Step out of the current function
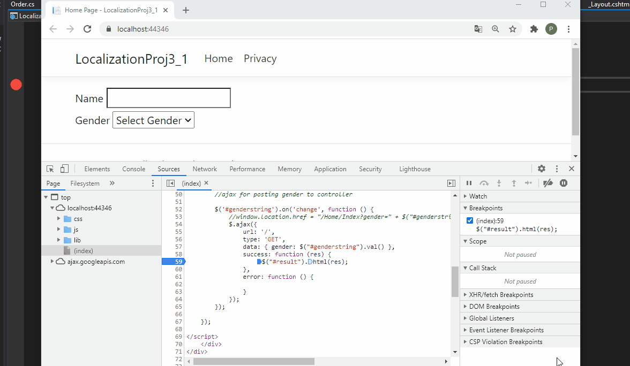The width and height of the screenshot is (630, 366). (513, 183)
